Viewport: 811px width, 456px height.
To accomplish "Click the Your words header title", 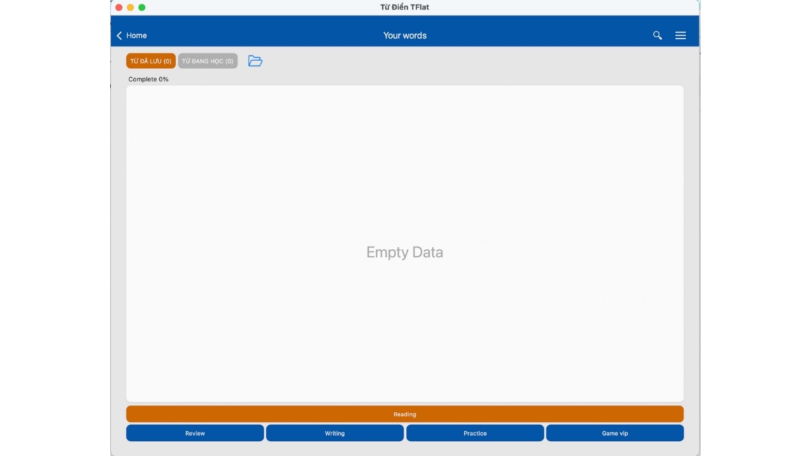I will tap(405, 36).
